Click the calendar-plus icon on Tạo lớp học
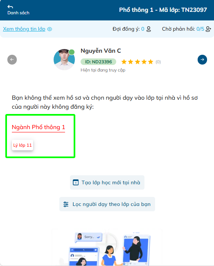214x266 pixels. point(76,183)
